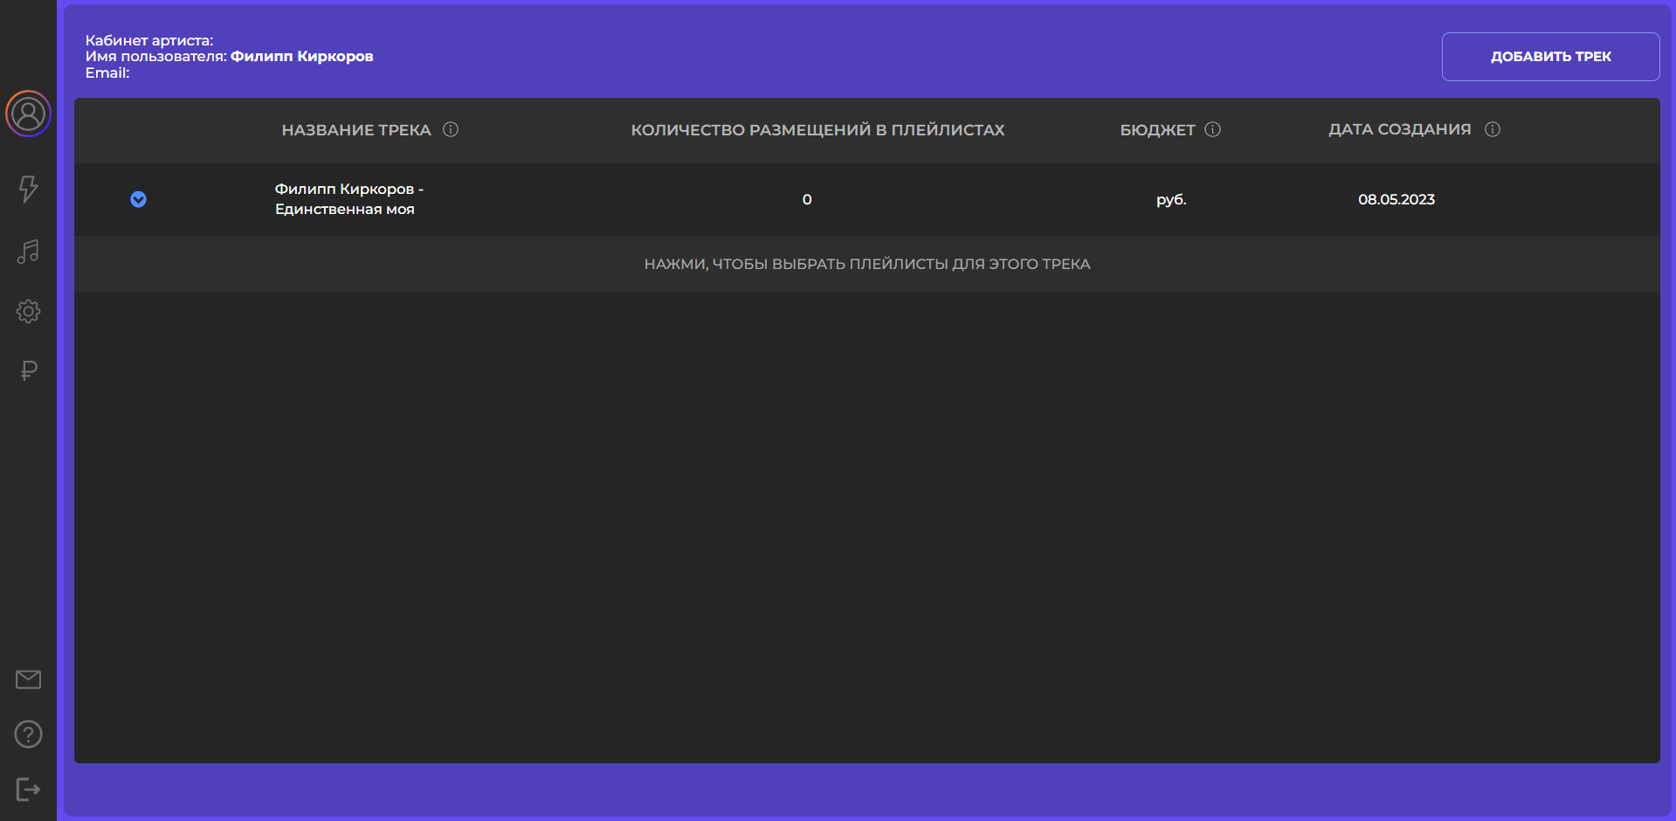Click the username Филипп Киркоров in header

(x=302, y=57)
